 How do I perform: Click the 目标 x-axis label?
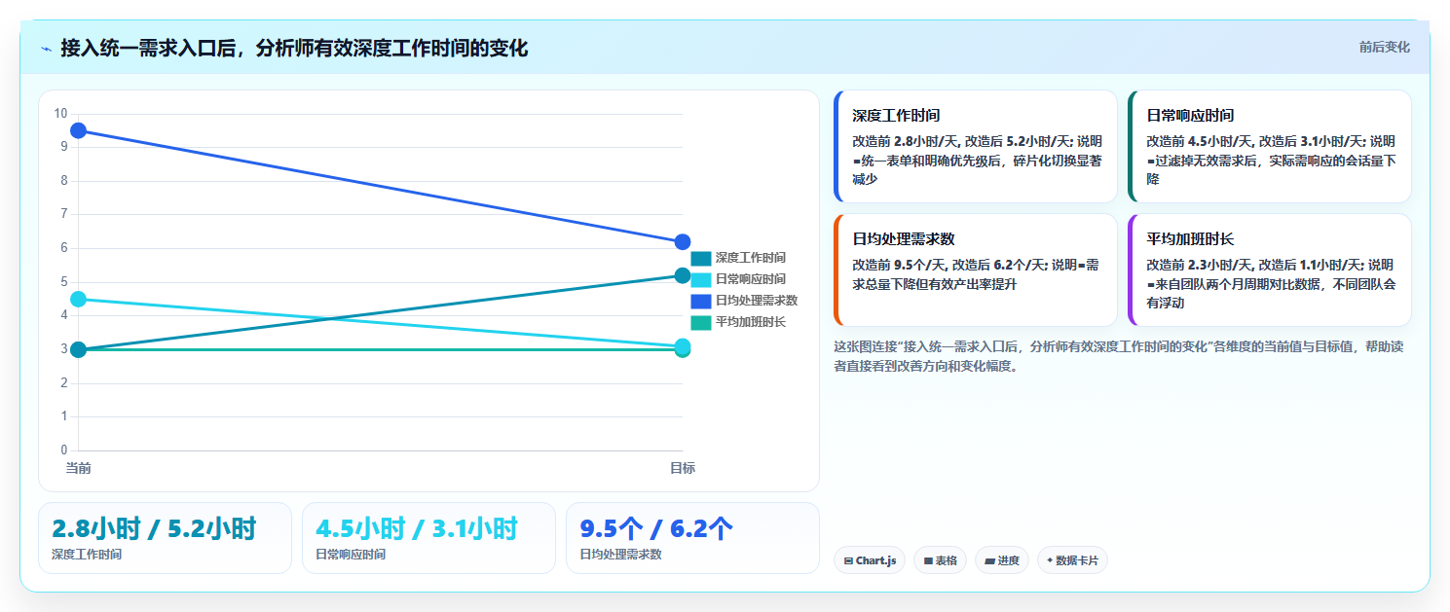click(683, 468)
